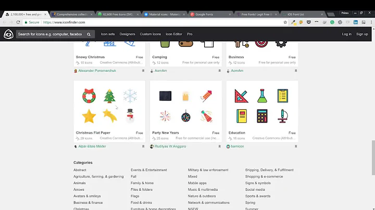The height and width of the screenshot is (210, 375).
Task: Open the Events & Entertainment category
Action: point(149,170)
